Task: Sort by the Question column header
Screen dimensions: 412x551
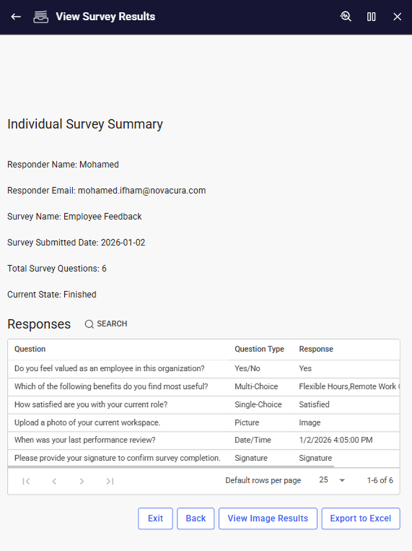Action: coord(30,349)
